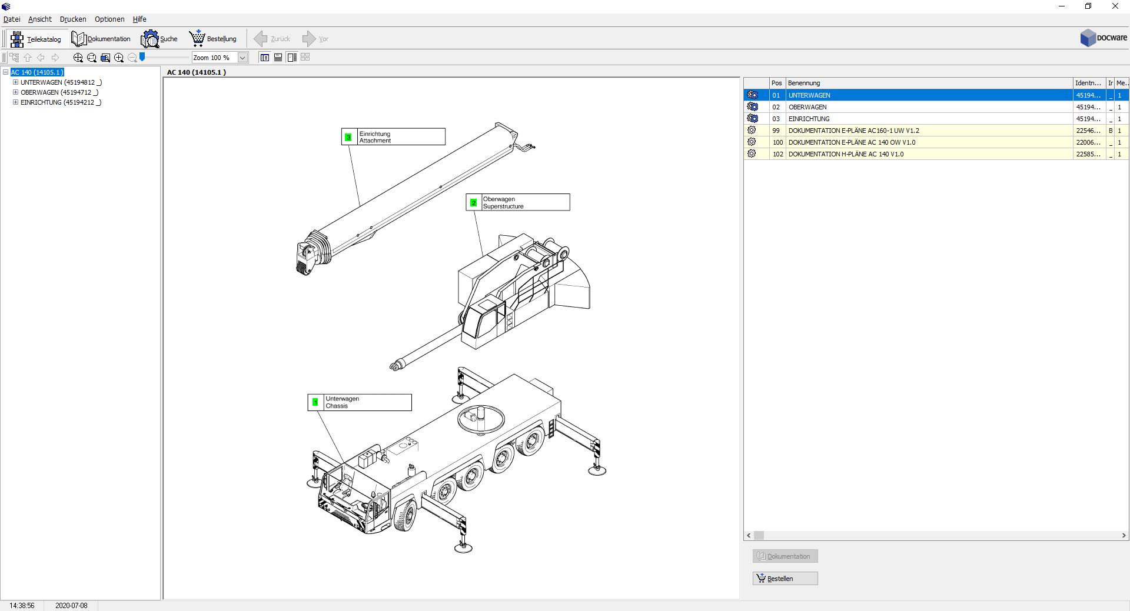Screen dimensions: 1130x611
Task: Click the Unterwagen Chassis callout label
Action: coord(360,402)
